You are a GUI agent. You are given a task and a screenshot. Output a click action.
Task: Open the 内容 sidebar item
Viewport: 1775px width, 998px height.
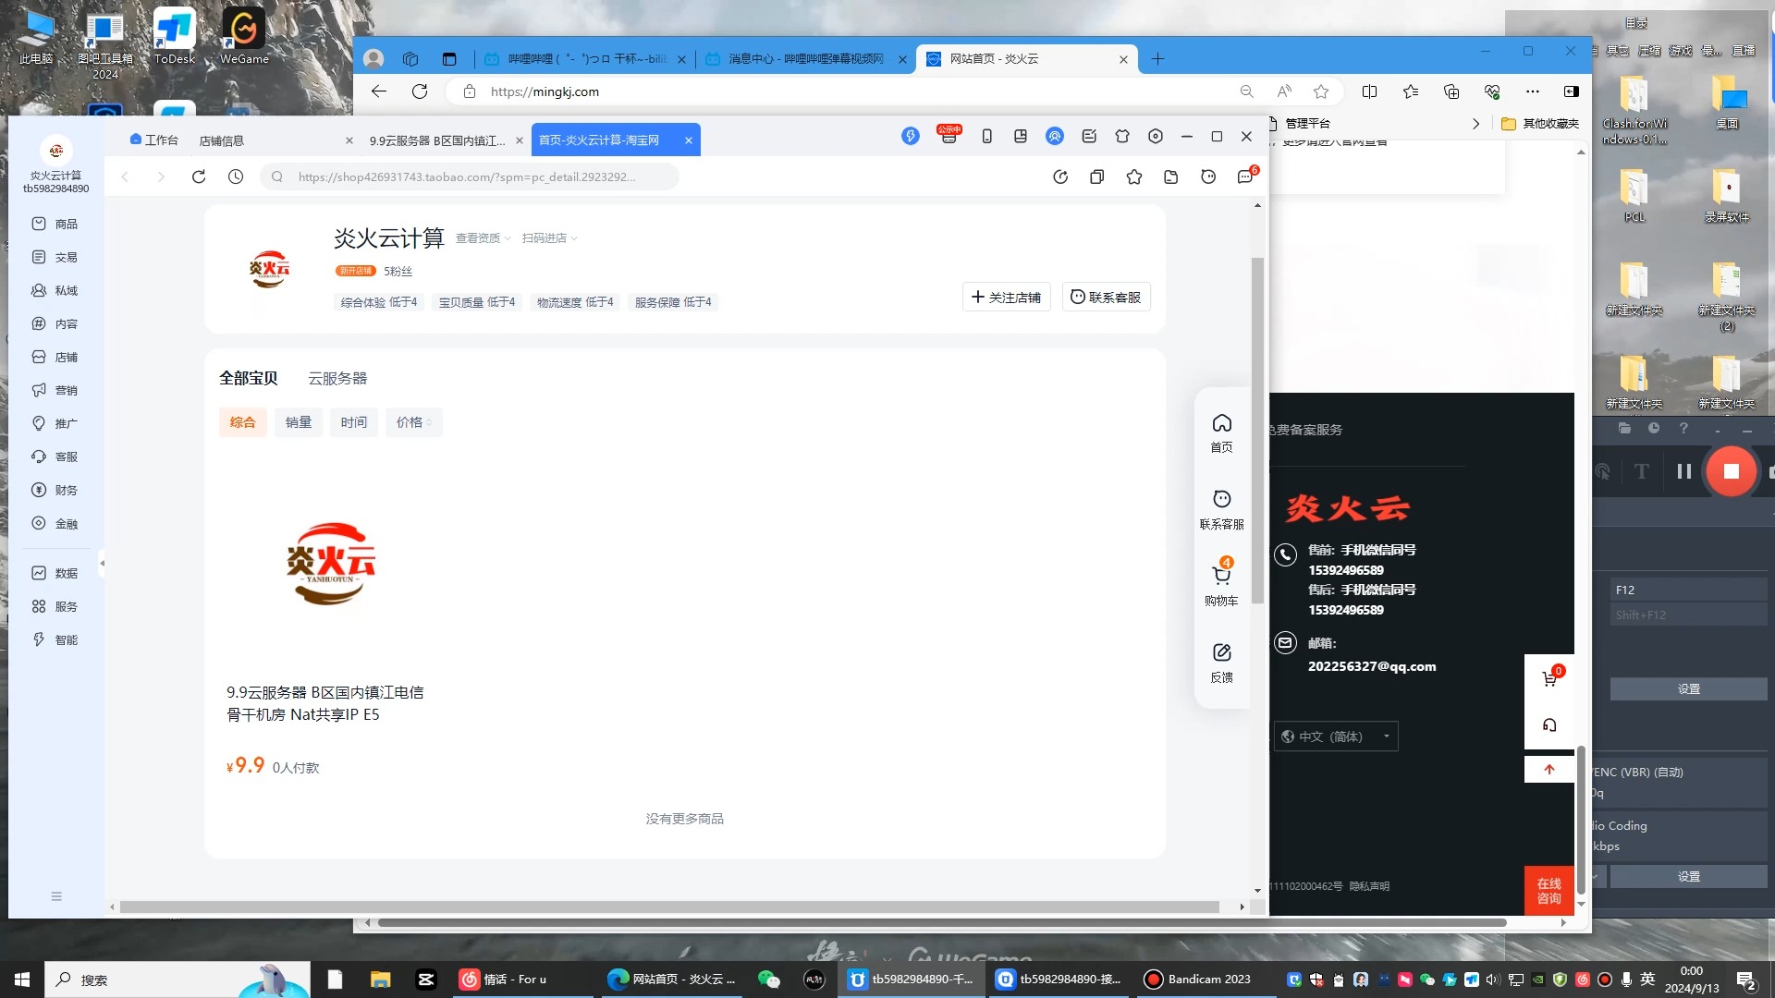click(x=55, y=323)
